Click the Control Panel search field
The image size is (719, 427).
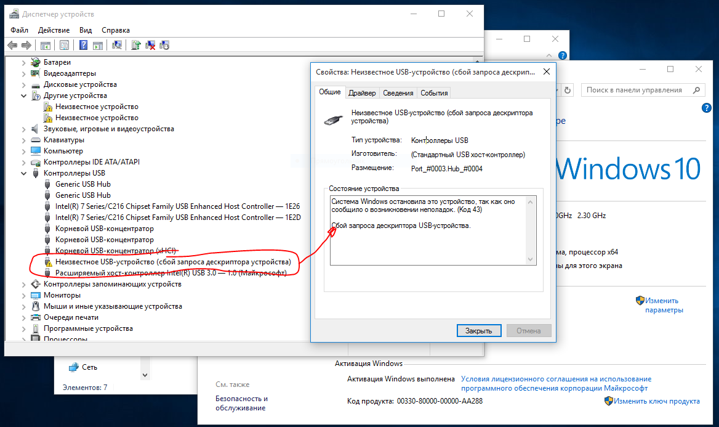(x=637, y=90)
